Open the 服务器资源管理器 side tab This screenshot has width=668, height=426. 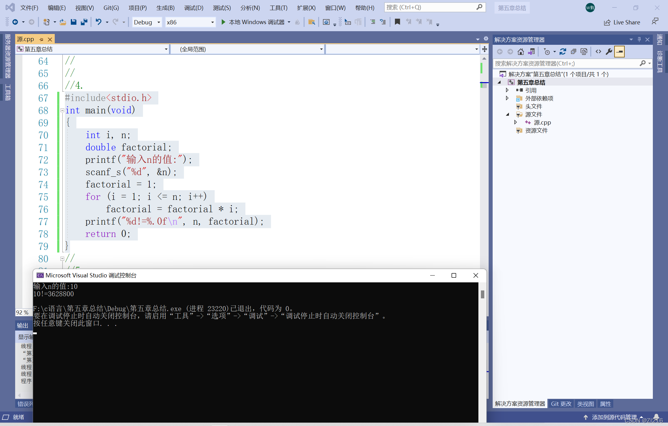tap(7, 56)
